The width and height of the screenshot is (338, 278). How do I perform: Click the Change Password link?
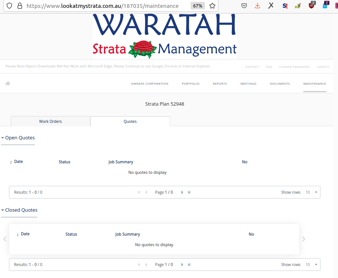pos(294,67)
